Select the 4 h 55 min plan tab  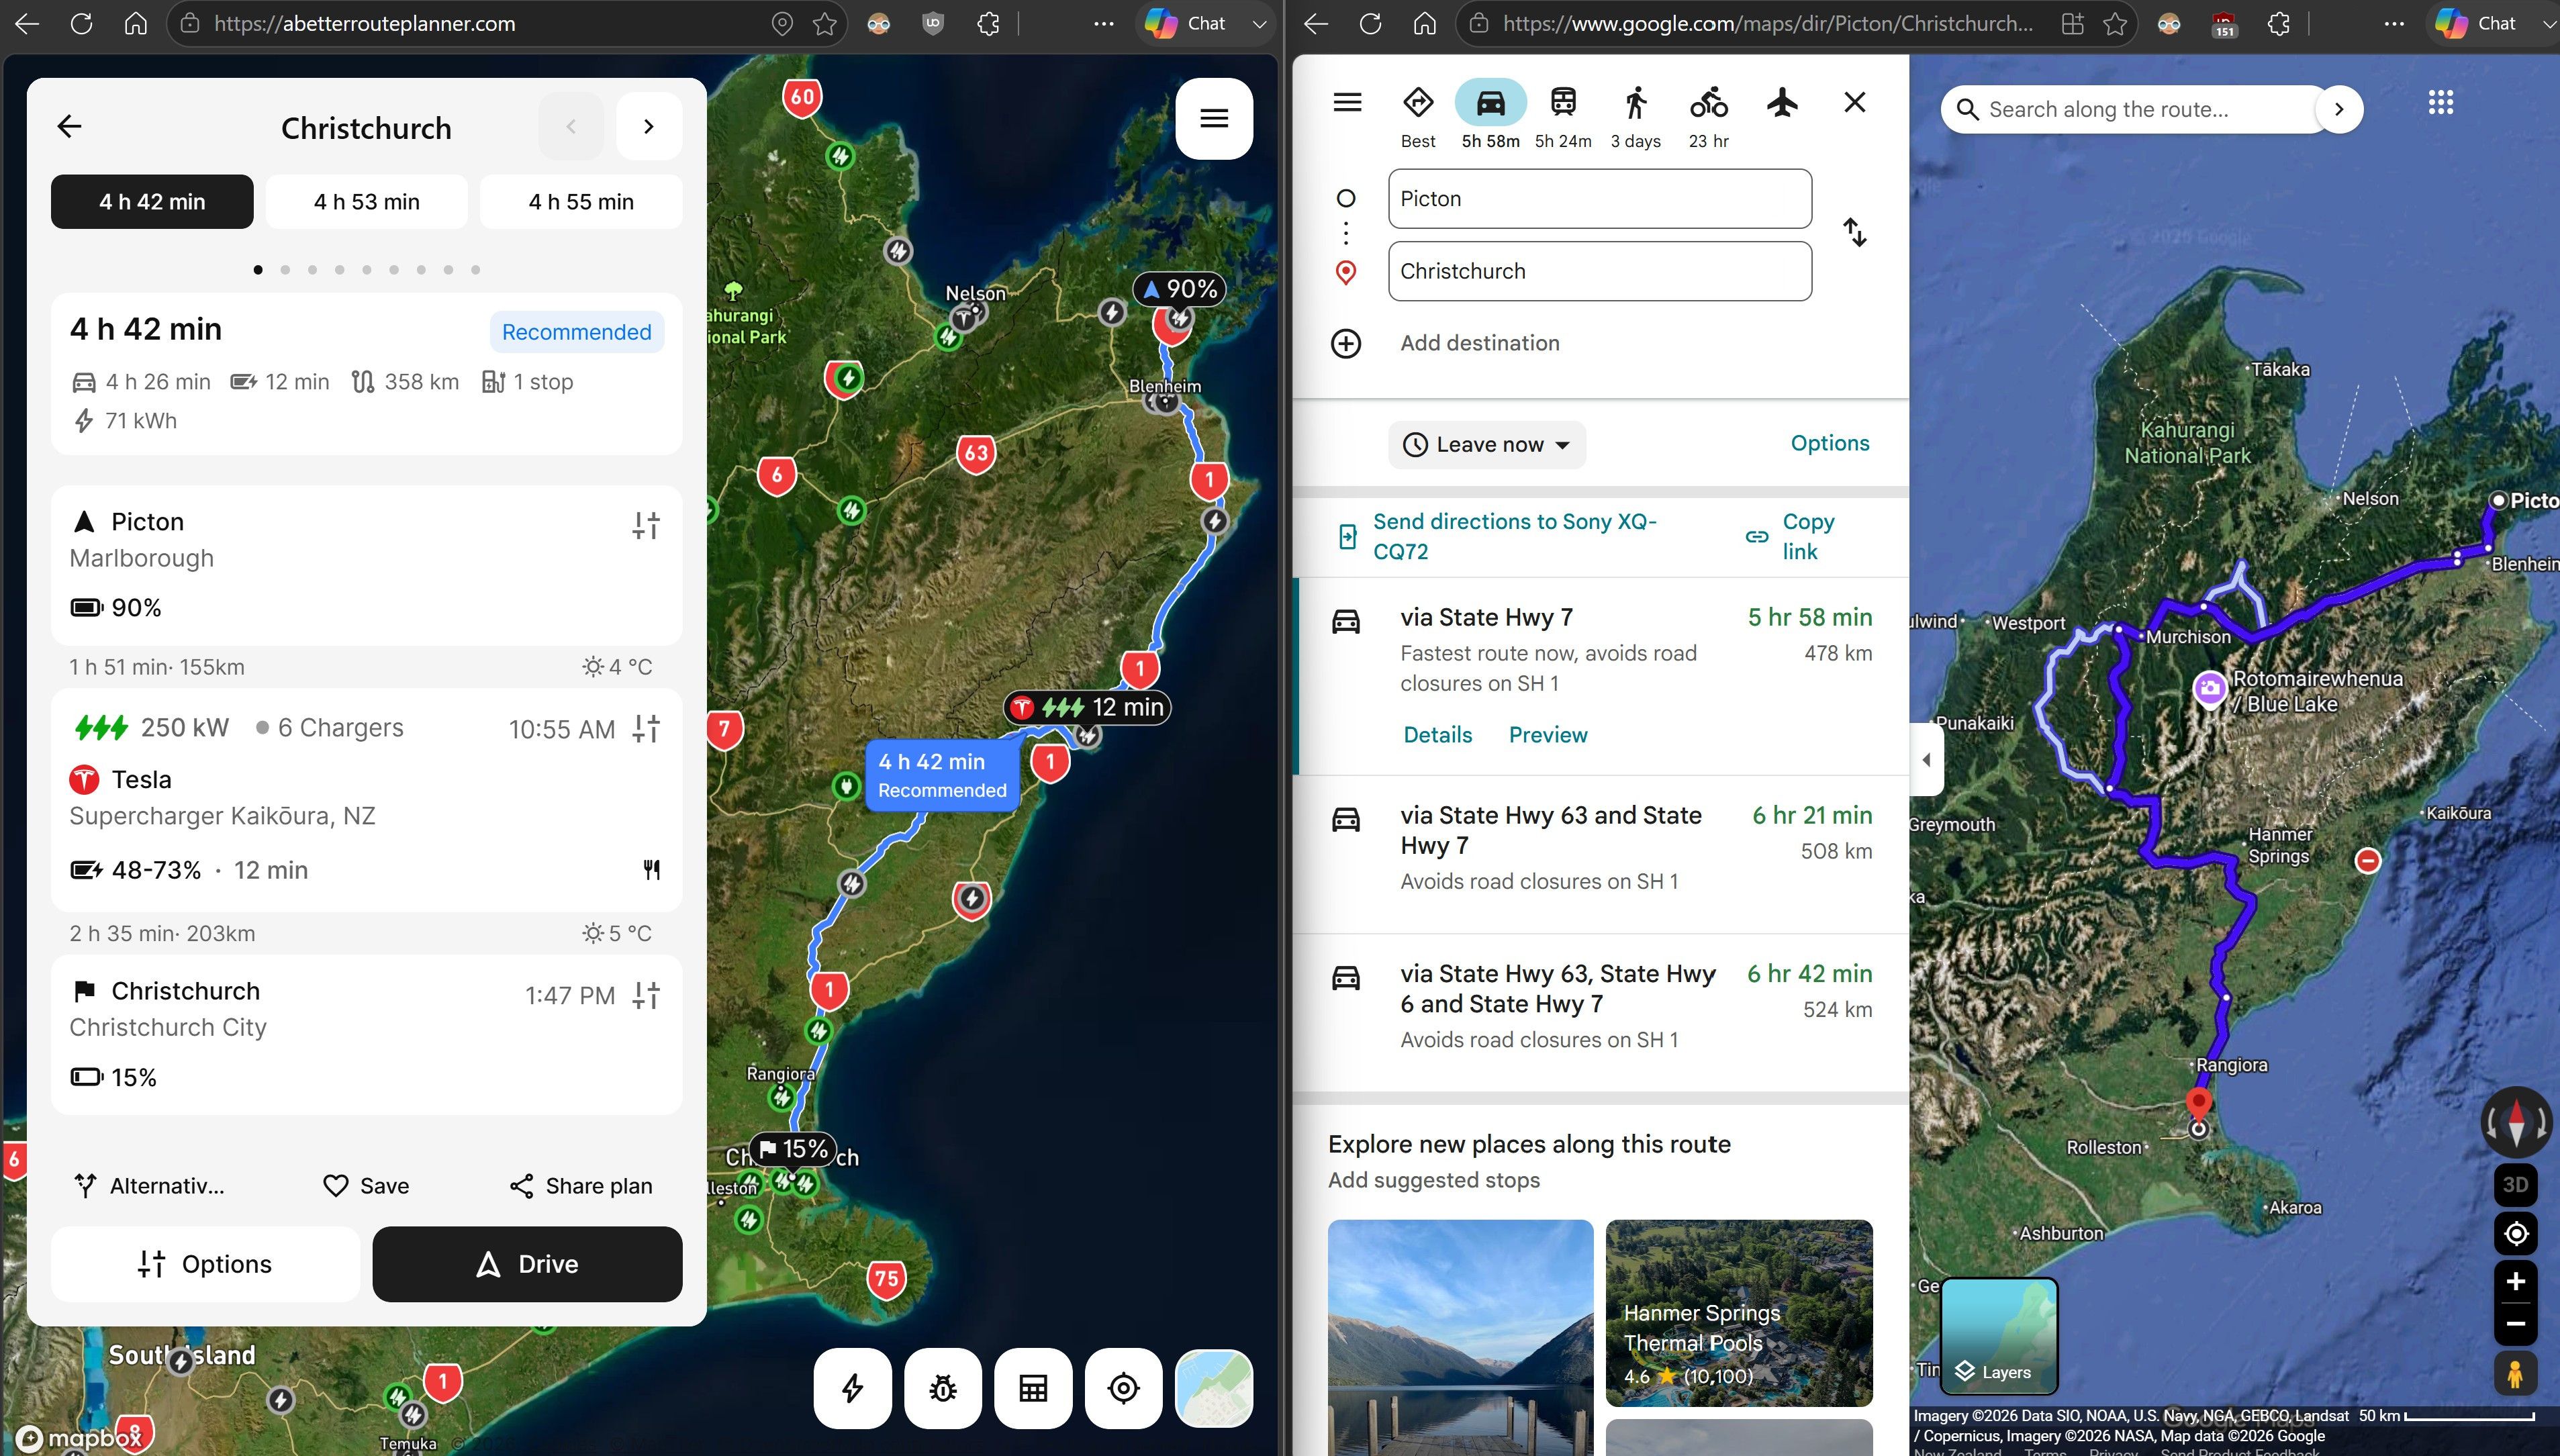581,201
